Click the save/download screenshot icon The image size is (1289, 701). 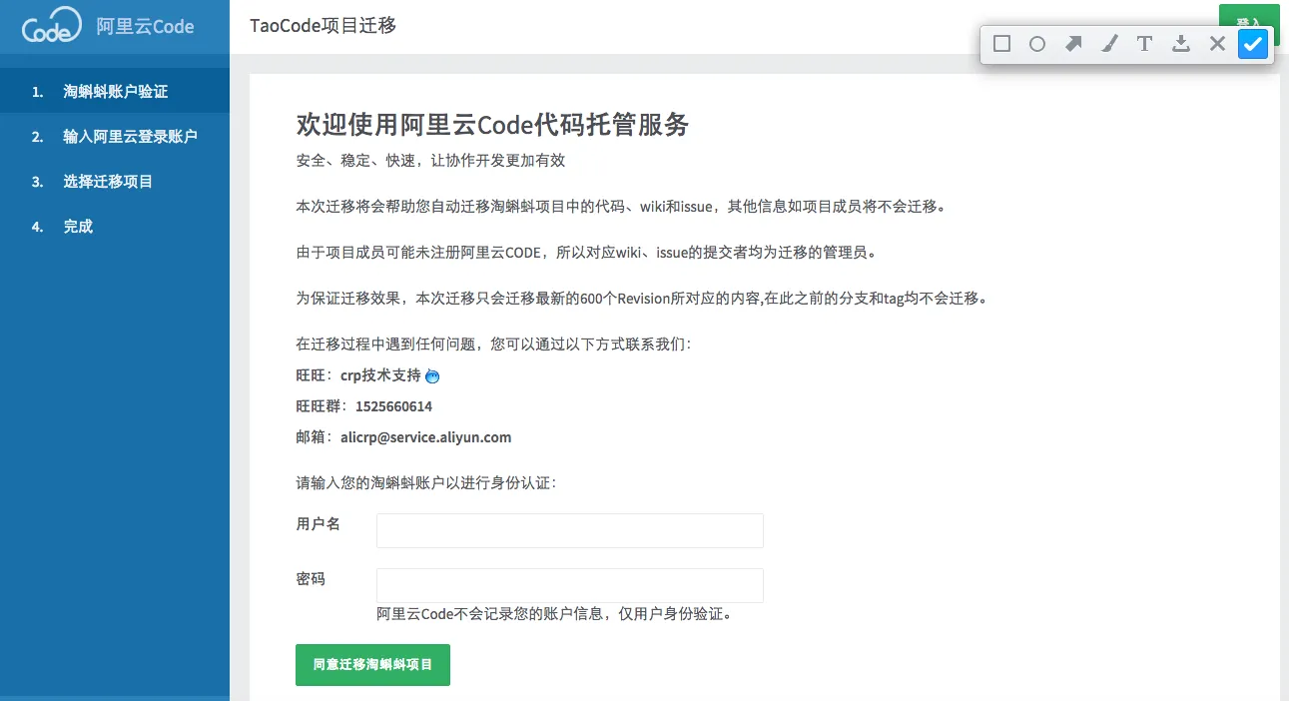(x=1181, y=44)
